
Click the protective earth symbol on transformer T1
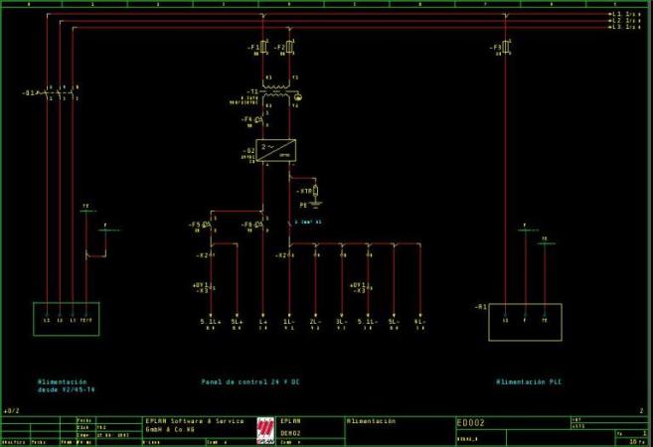[x=297, y=97]
